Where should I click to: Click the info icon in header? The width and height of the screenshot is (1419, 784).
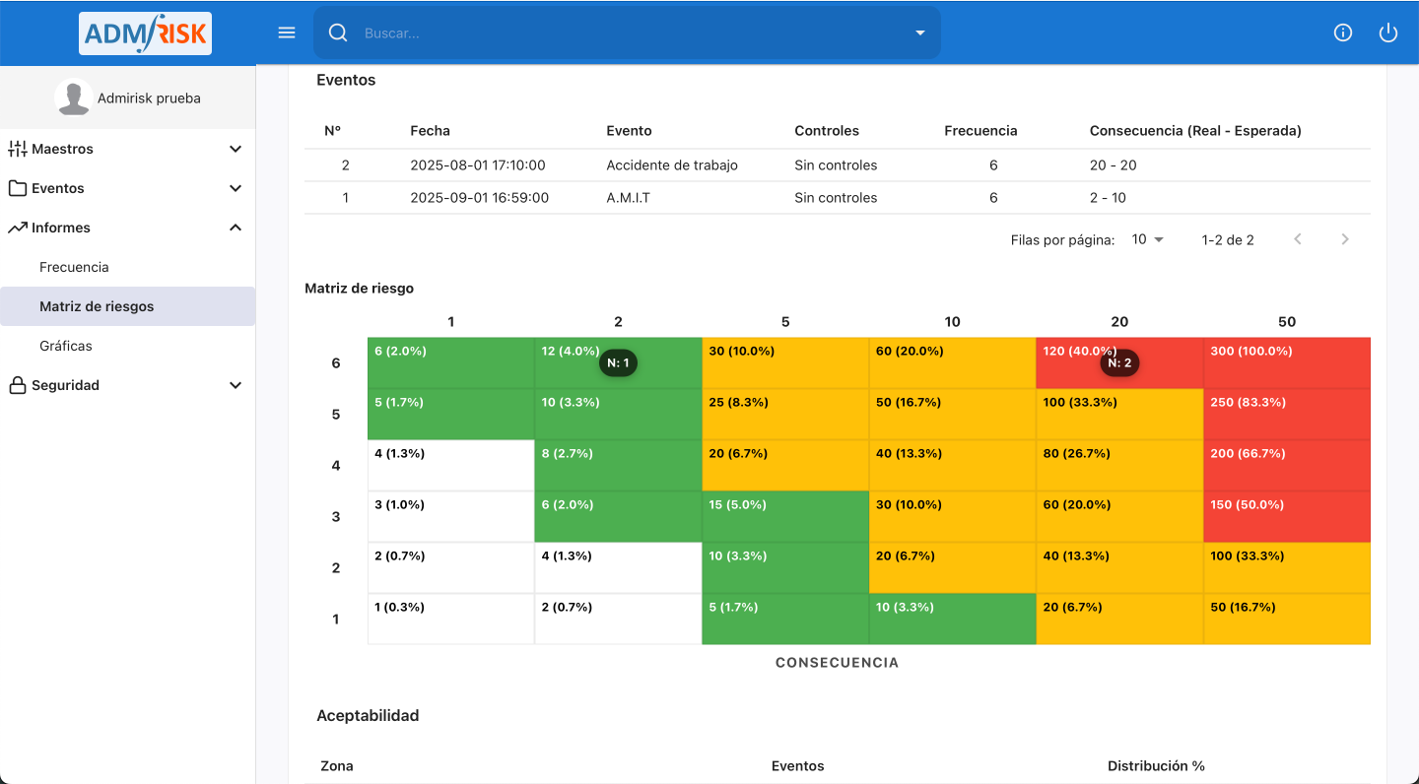[1342, 33]
